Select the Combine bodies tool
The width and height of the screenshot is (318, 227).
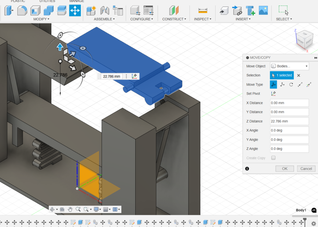click(49, 11)
